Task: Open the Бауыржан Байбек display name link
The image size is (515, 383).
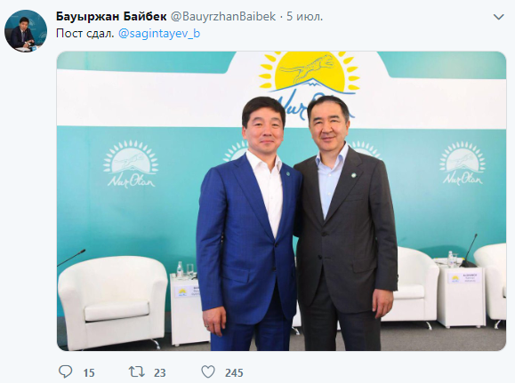Action: pos(111,16)
